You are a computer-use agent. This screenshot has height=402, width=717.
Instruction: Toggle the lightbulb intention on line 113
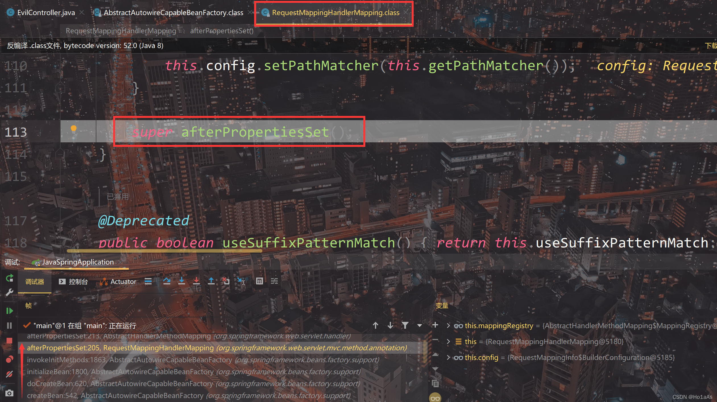tap(74, 130)
